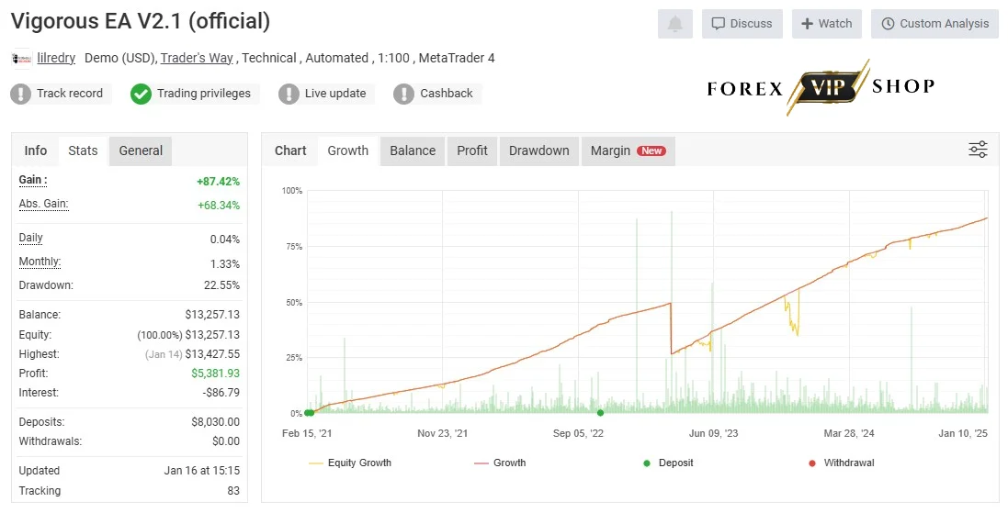Click the Abs. Gain label

click(x=43, y=204)
